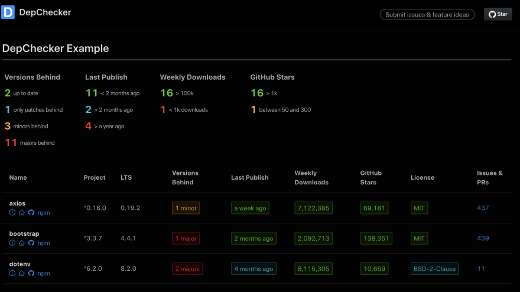Click the '3 minors behind' summary

click(x=27, y=126)
